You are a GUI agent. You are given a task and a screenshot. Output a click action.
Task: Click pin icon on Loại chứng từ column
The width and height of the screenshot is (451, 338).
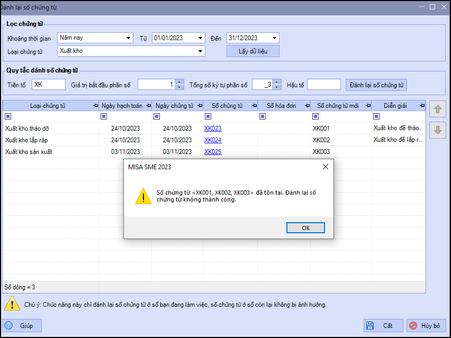[95, 106]
